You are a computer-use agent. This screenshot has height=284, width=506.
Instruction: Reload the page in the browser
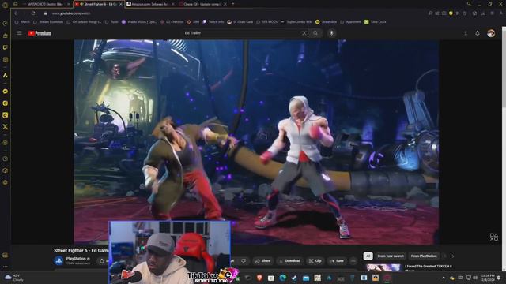33,13
